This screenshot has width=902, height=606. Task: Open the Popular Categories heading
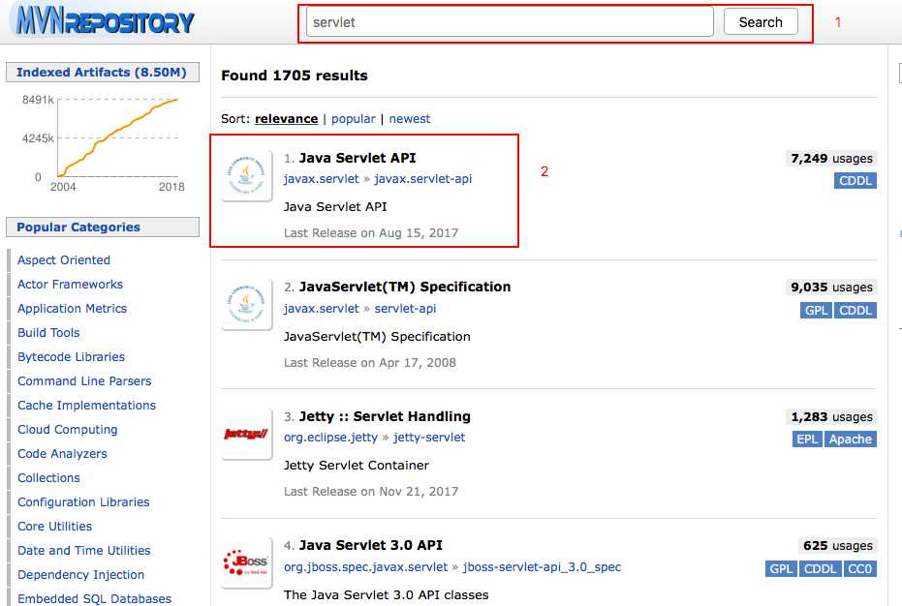point(102,227)
